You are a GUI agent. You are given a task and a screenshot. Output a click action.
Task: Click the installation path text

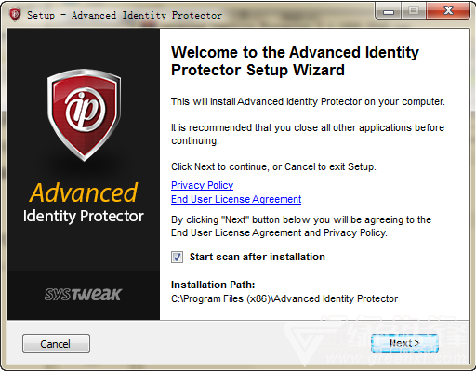284,298
